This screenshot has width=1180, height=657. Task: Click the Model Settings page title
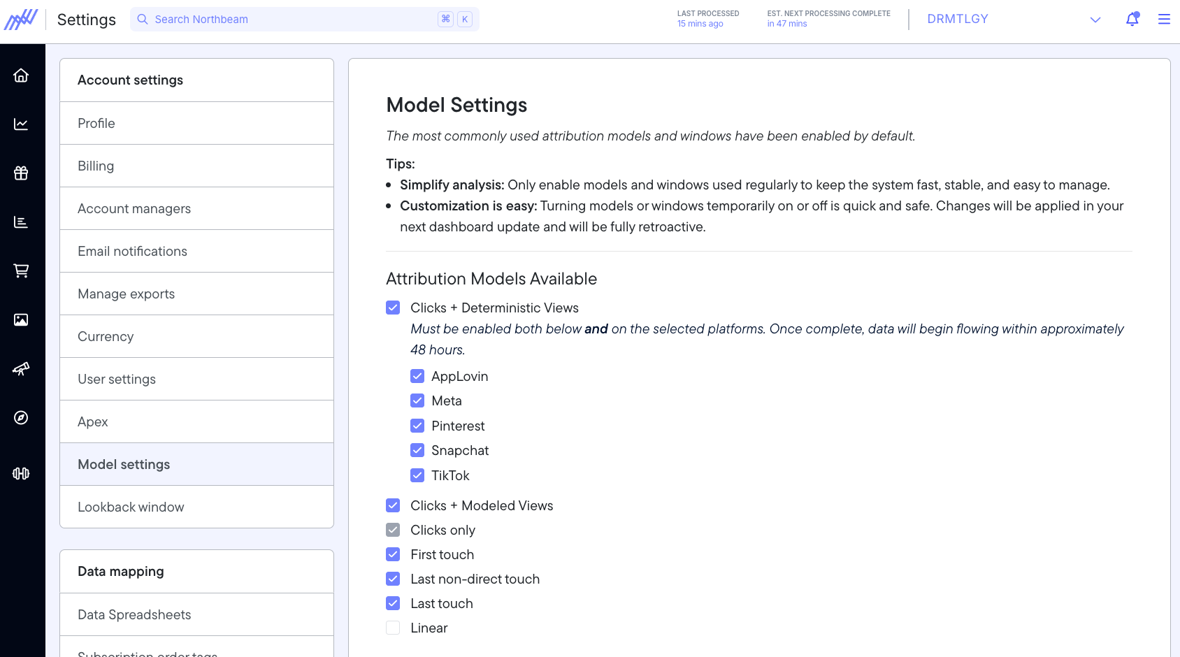tap(456, 105)
